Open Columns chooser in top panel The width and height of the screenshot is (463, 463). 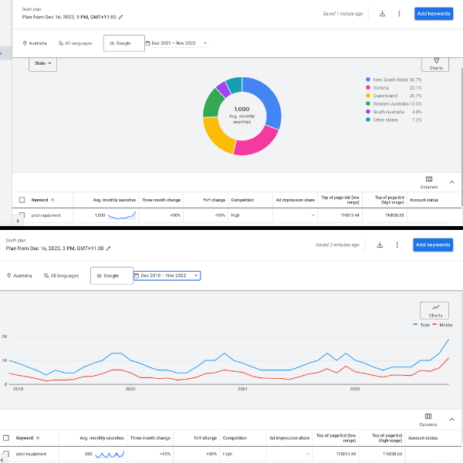[429, 182]
